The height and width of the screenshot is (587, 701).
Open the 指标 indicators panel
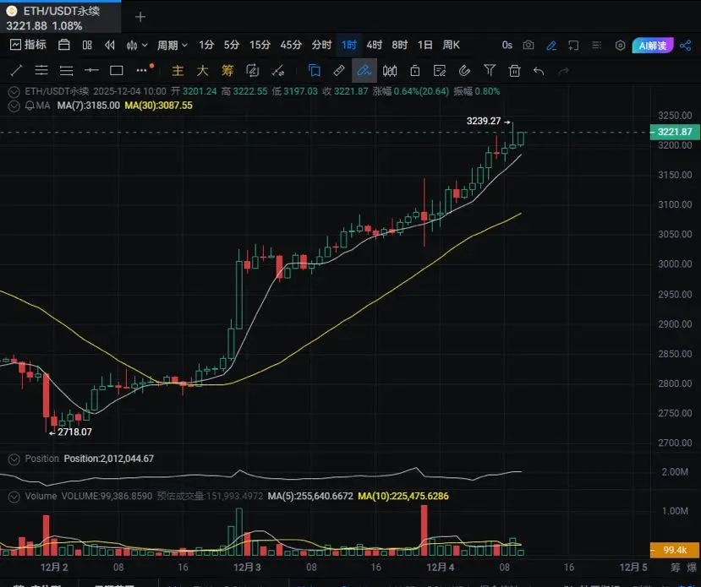(x=28, y=45)
